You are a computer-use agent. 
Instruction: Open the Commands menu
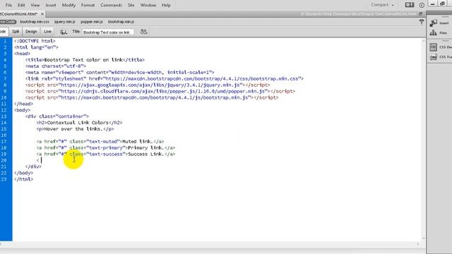[111, 5]
